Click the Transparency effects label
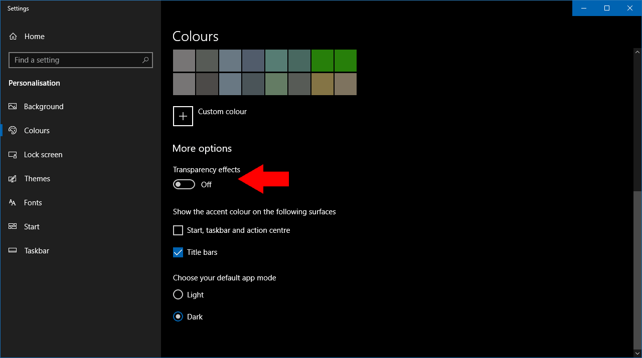Image resolution: width=642 pixels, height=358 pixels. coord(207,170)
